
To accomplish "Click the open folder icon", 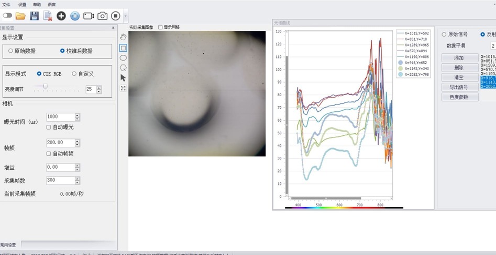I will coord(20,16).
